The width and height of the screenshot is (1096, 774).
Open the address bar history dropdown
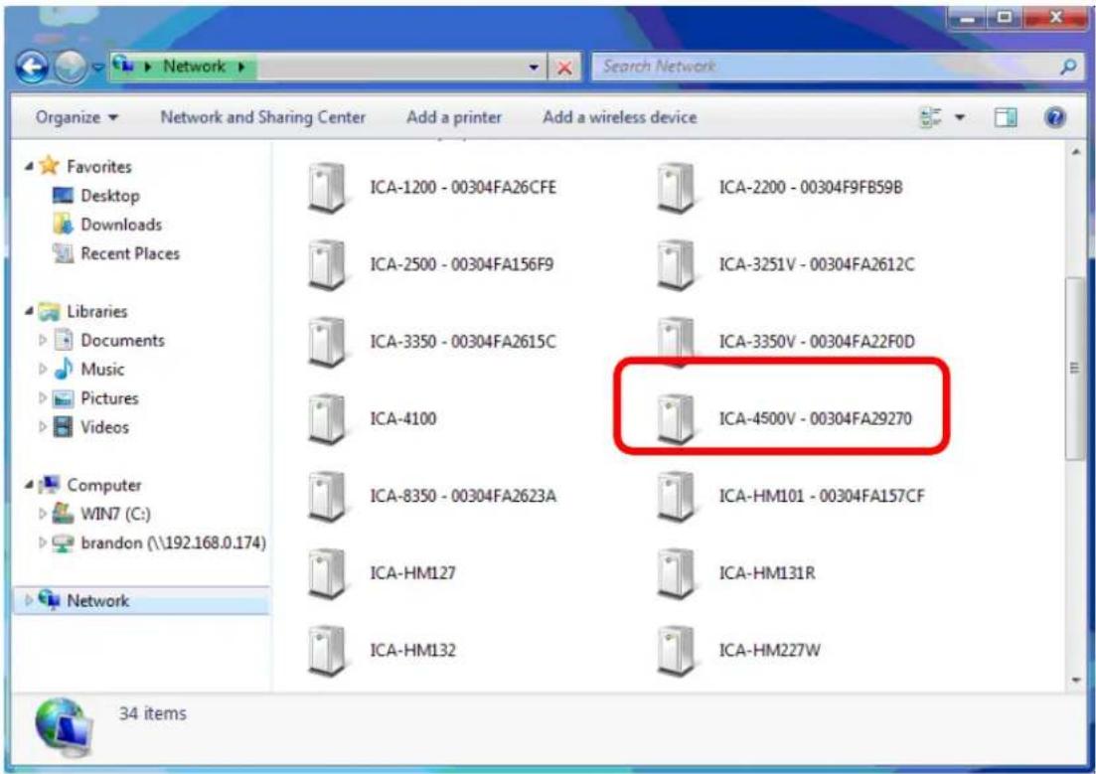pyautogui.click(x=534, y=68)
